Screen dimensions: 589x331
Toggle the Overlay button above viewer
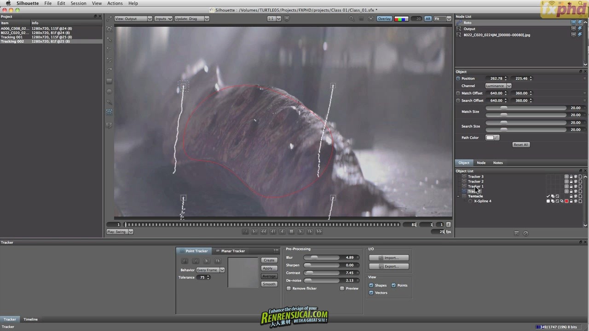tap(384, 19)
